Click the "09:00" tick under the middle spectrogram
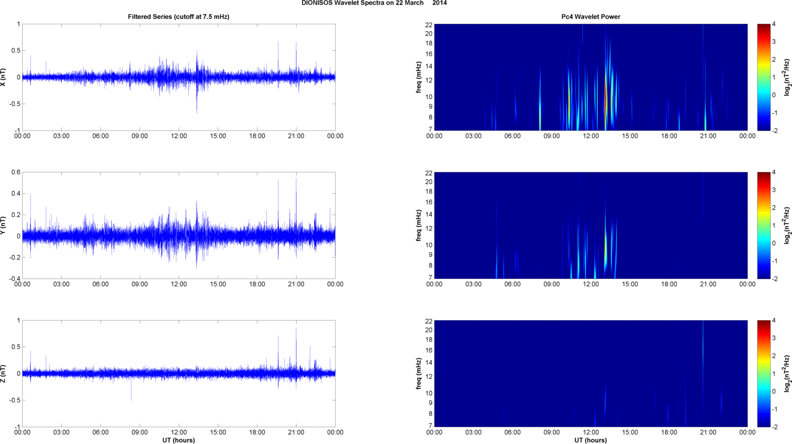The height and width of the screenshot is (444, 792). pos(552,284)
